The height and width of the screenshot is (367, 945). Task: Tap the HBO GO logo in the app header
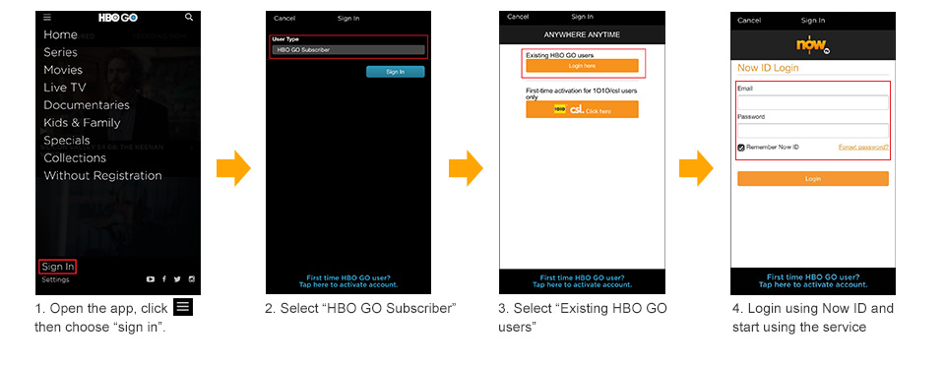tap(118, 18)
